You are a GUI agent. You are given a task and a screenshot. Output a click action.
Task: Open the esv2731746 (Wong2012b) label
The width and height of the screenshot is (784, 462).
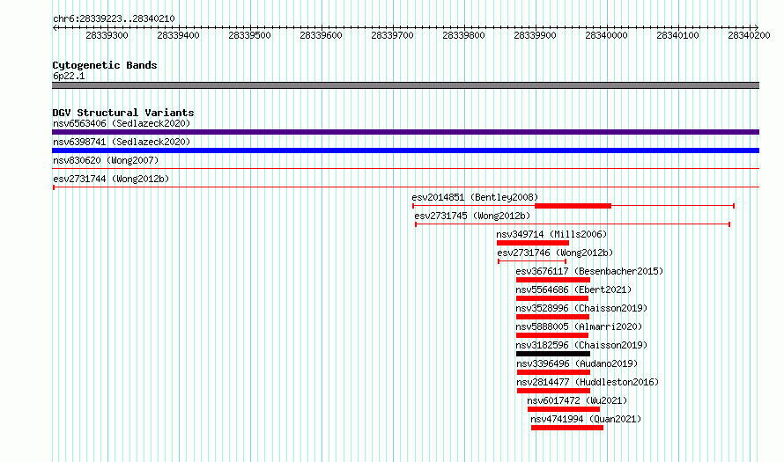[x=555, y=253]
